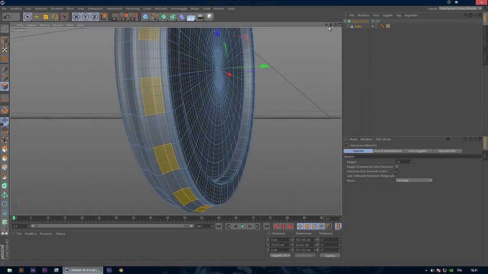The height and width of the screenshot is (274, 488).
Task: Jump to end of animation
Action: (266, 226)
